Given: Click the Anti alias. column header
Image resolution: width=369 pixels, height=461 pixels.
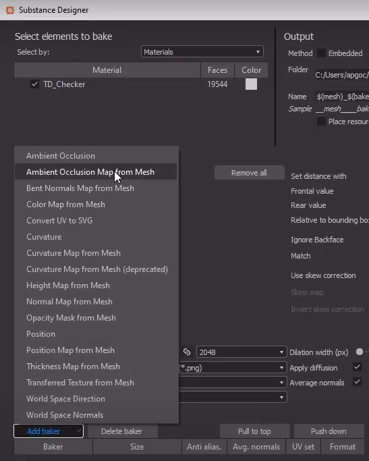Looking at the screenshot, I should coord(204,447).
